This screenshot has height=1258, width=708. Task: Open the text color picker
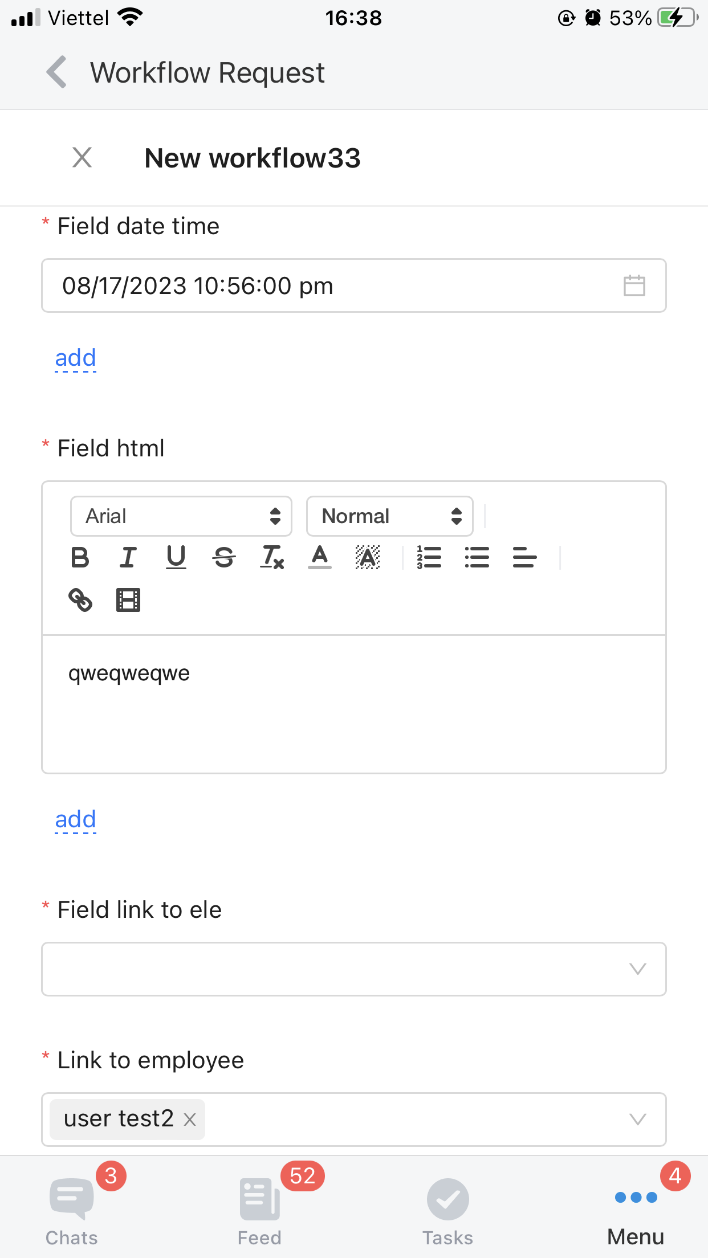pos(320,557)
